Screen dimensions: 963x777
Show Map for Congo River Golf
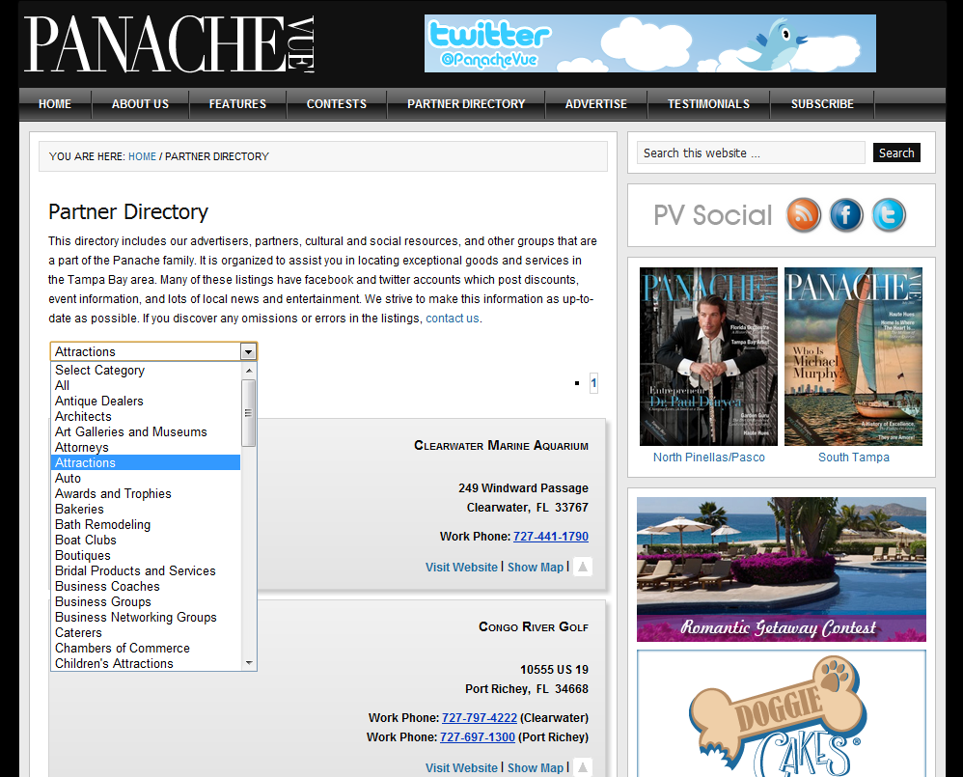pyautogui.click(x=535, y=767)
